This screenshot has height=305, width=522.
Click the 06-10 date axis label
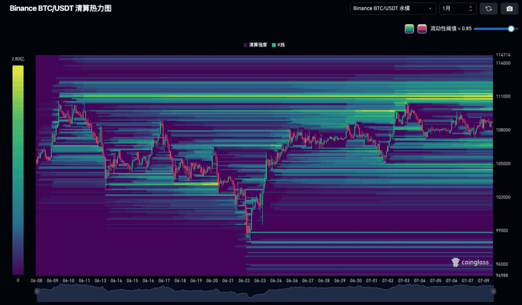click(x=68, y=281)
